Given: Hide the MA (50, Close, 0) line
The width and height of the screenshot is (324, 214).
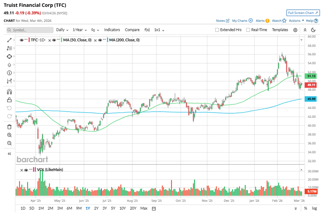Looking at the screenshot, I should 55,40.
